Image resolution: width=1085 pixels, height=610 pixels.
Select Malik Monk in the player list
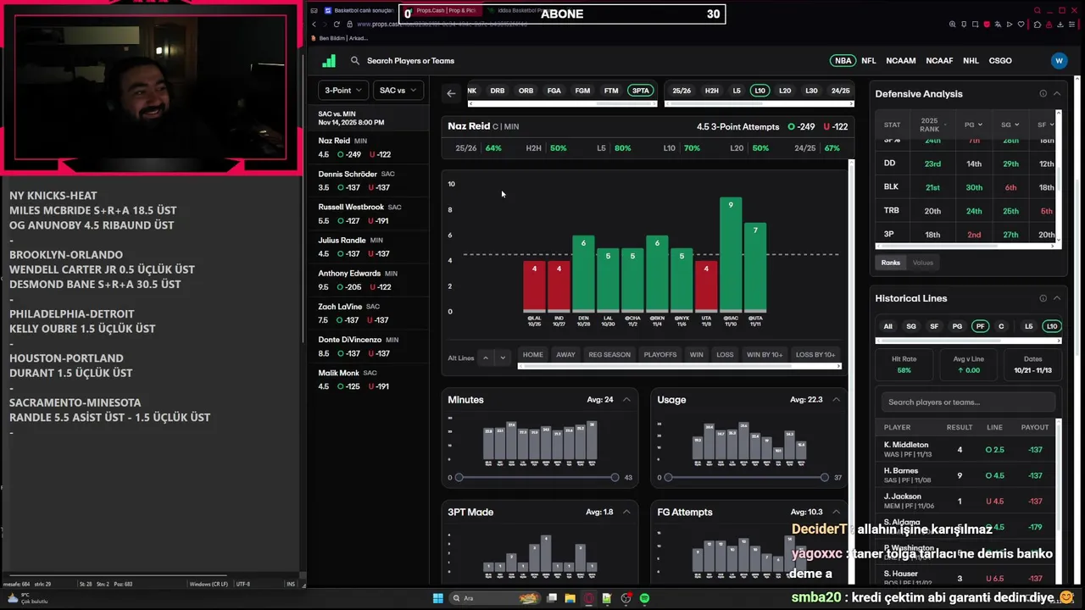(x=370, y=380)
